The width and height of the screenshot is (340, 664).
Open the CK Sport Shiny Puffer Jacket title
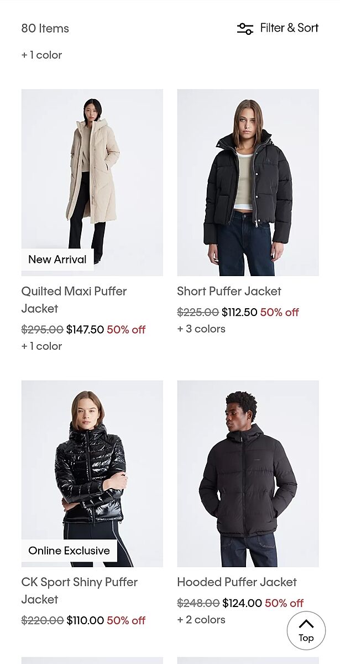tap(79, 590)
